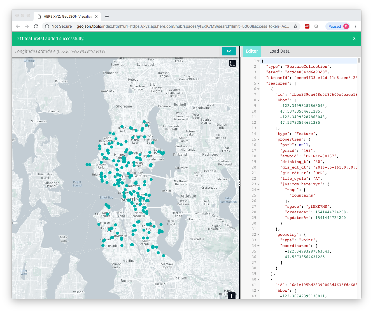373x313 pixels.
Task: Click "FeatureCollection" text in editor
Action: click(307, 67)
